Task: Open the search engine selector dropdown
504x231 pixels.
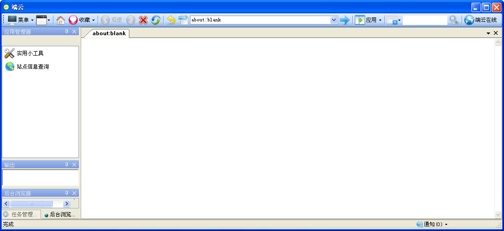Action: (394, 20)
